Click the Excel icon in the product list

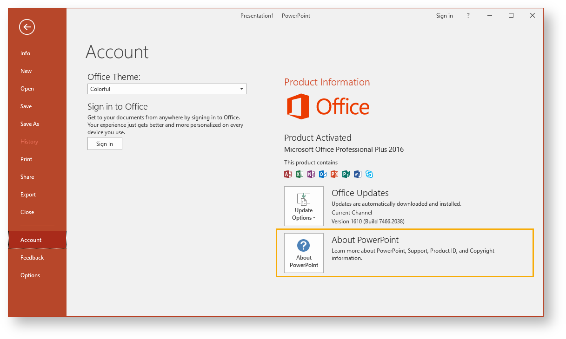pyautogui.click(x=299, y=174)
